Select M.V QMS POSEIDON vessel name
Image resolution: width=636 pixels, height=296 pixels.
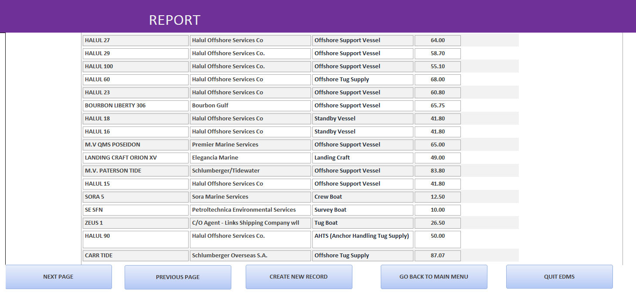[x=135, y=145]
